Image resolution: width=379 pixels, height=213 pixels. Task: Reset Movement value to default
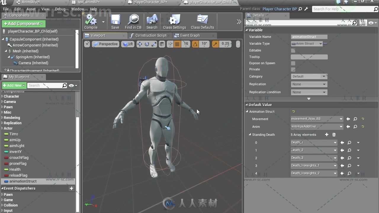click(x=363, y=119)
